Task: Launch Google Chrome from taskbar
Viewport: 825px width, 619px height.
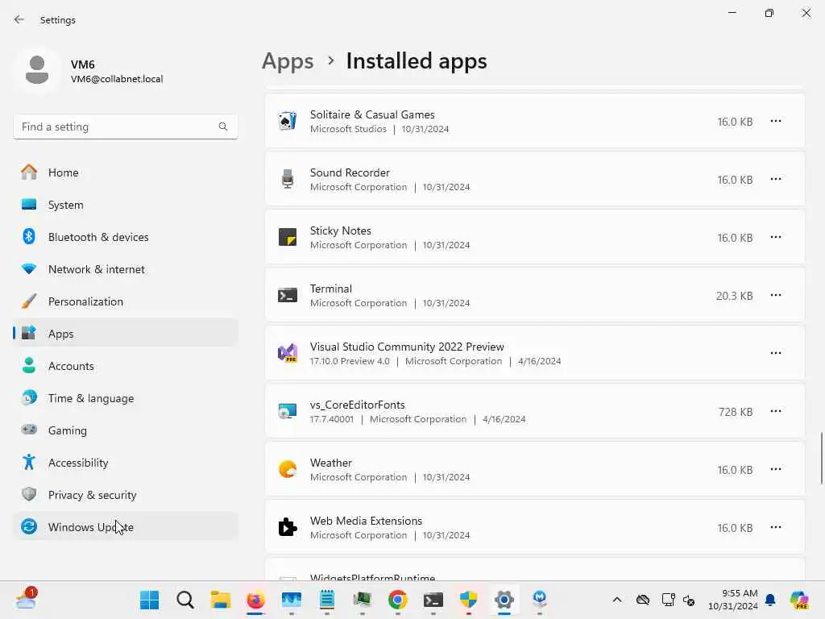Action: (x=398, y=600)
